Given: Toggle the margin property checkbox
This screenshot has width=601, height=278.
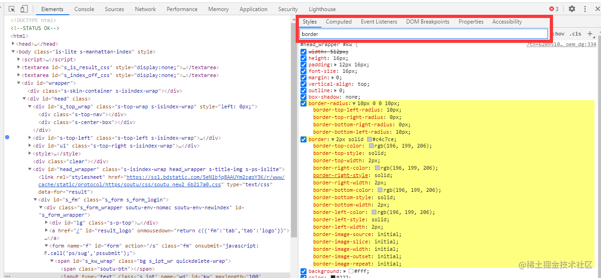Looking at the screenshot, I should (303, 78).
